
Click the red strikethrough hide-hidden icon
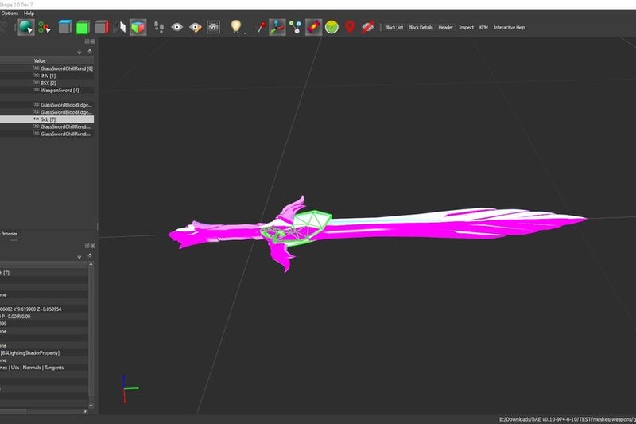tap(368, 27)
